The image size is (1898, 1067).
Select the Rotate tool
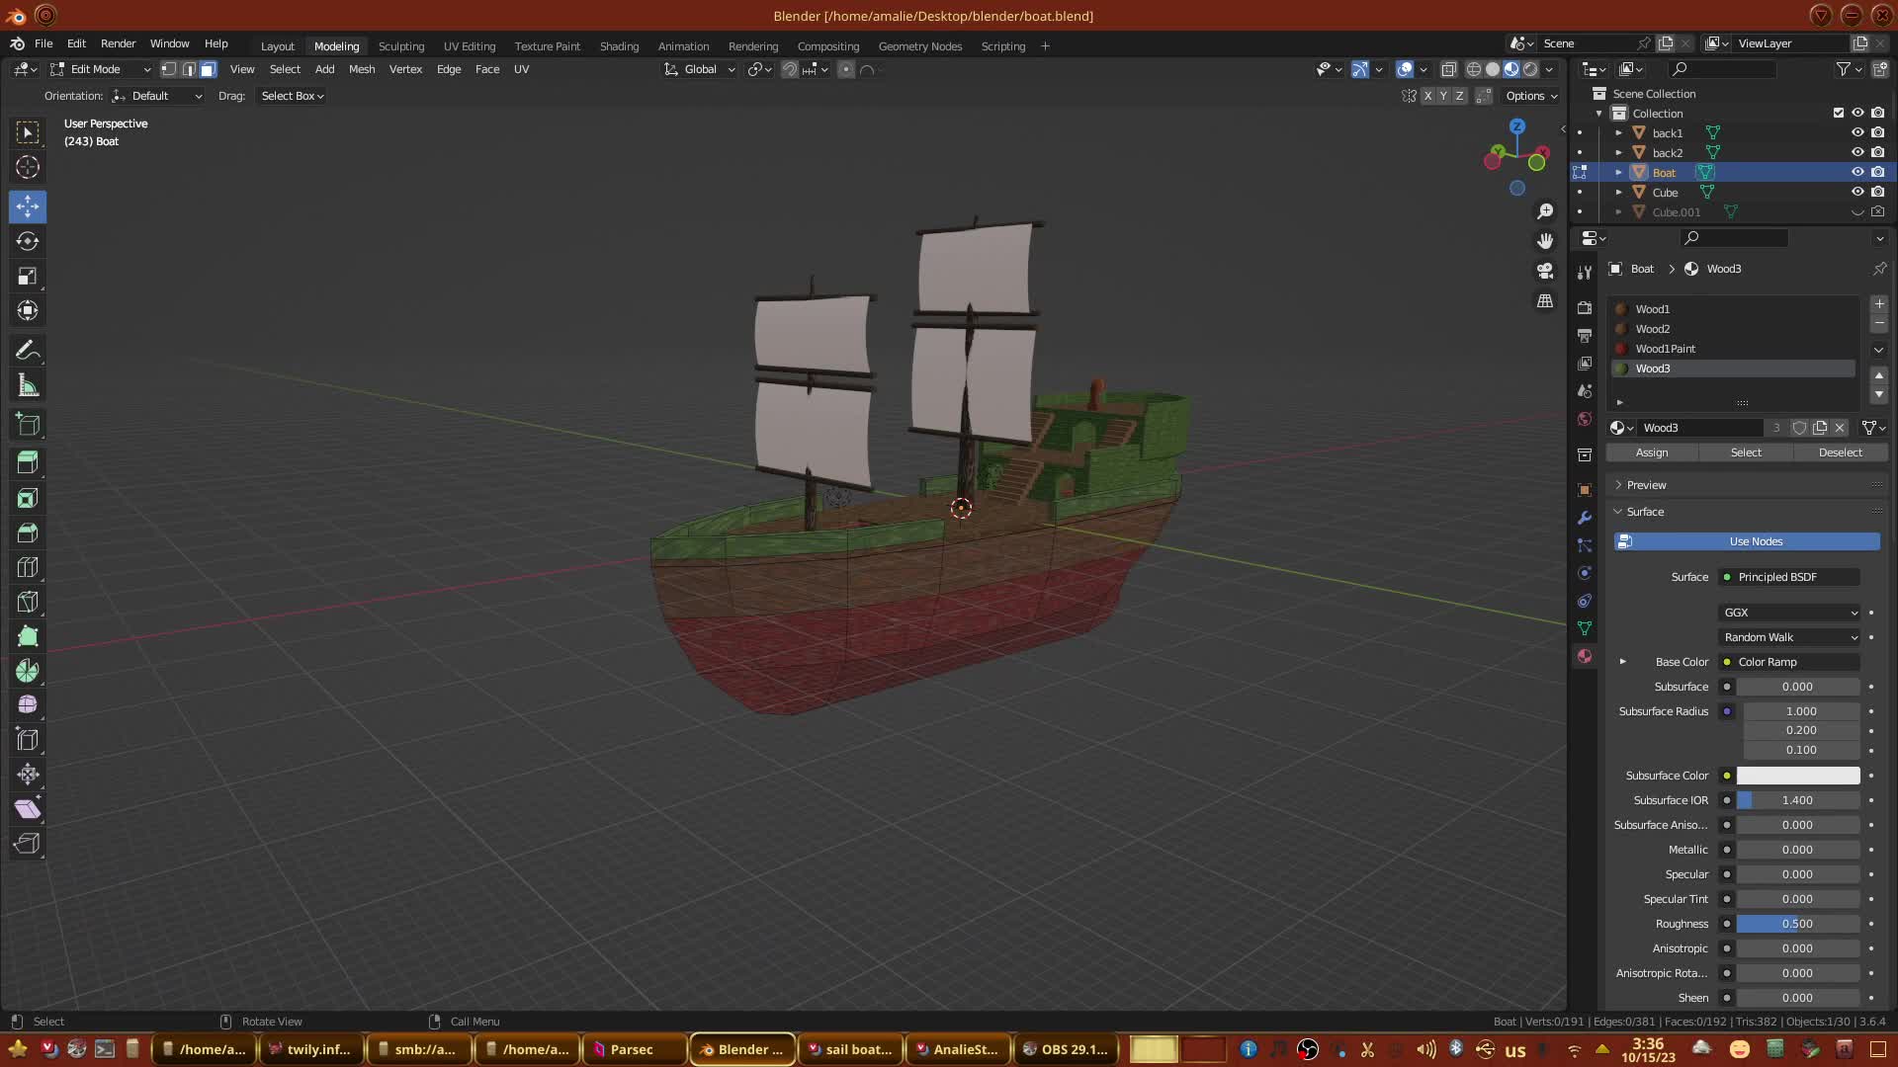pyautogui.click(x=28, y=241)
